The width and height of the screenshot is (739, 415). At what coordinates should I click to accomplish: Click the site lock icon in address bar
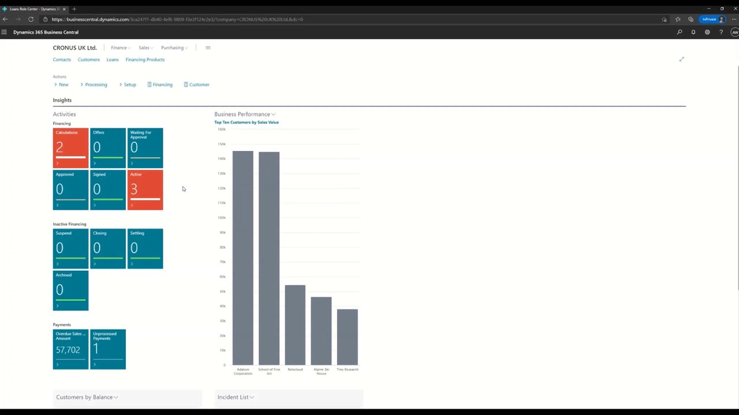click(46, 19)
